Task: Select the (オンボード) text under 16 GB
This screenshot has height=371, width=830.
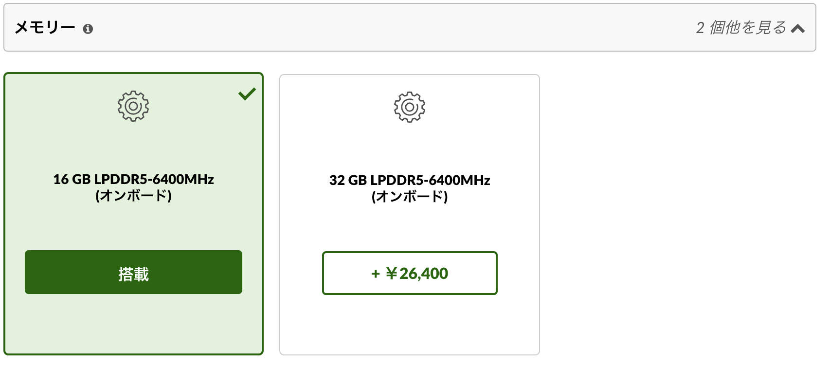Action: [133, 196]
